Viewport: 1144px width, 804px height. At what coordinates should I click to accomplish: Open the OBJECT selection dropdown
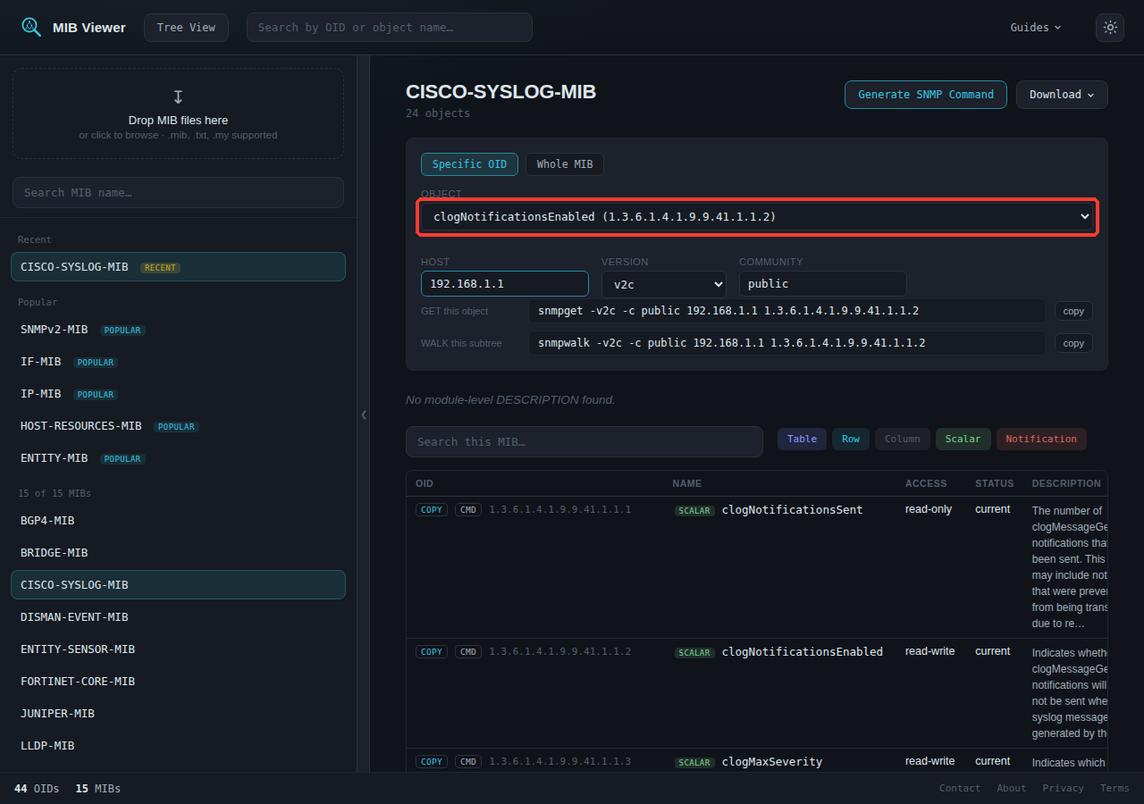[758, 217]
